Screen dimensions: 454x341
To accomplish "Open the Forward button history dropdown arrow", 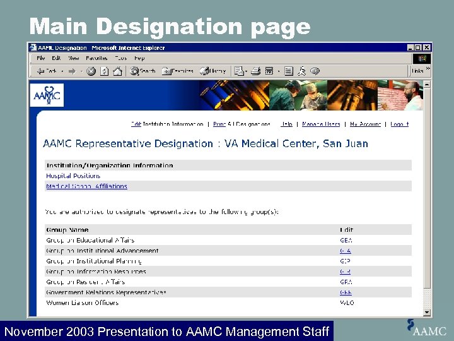I will (x=81, y=71).
